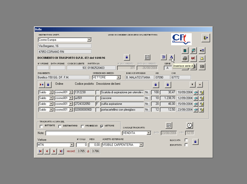The image size is (247, 184).
Task: Open the SPEDIZIONE A MEZZO dropdown showing VETTORE
Action: pos(118,77)
